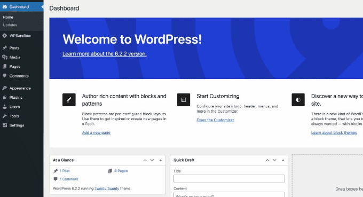Focus the Quick Draft Title field

point(229,179)
